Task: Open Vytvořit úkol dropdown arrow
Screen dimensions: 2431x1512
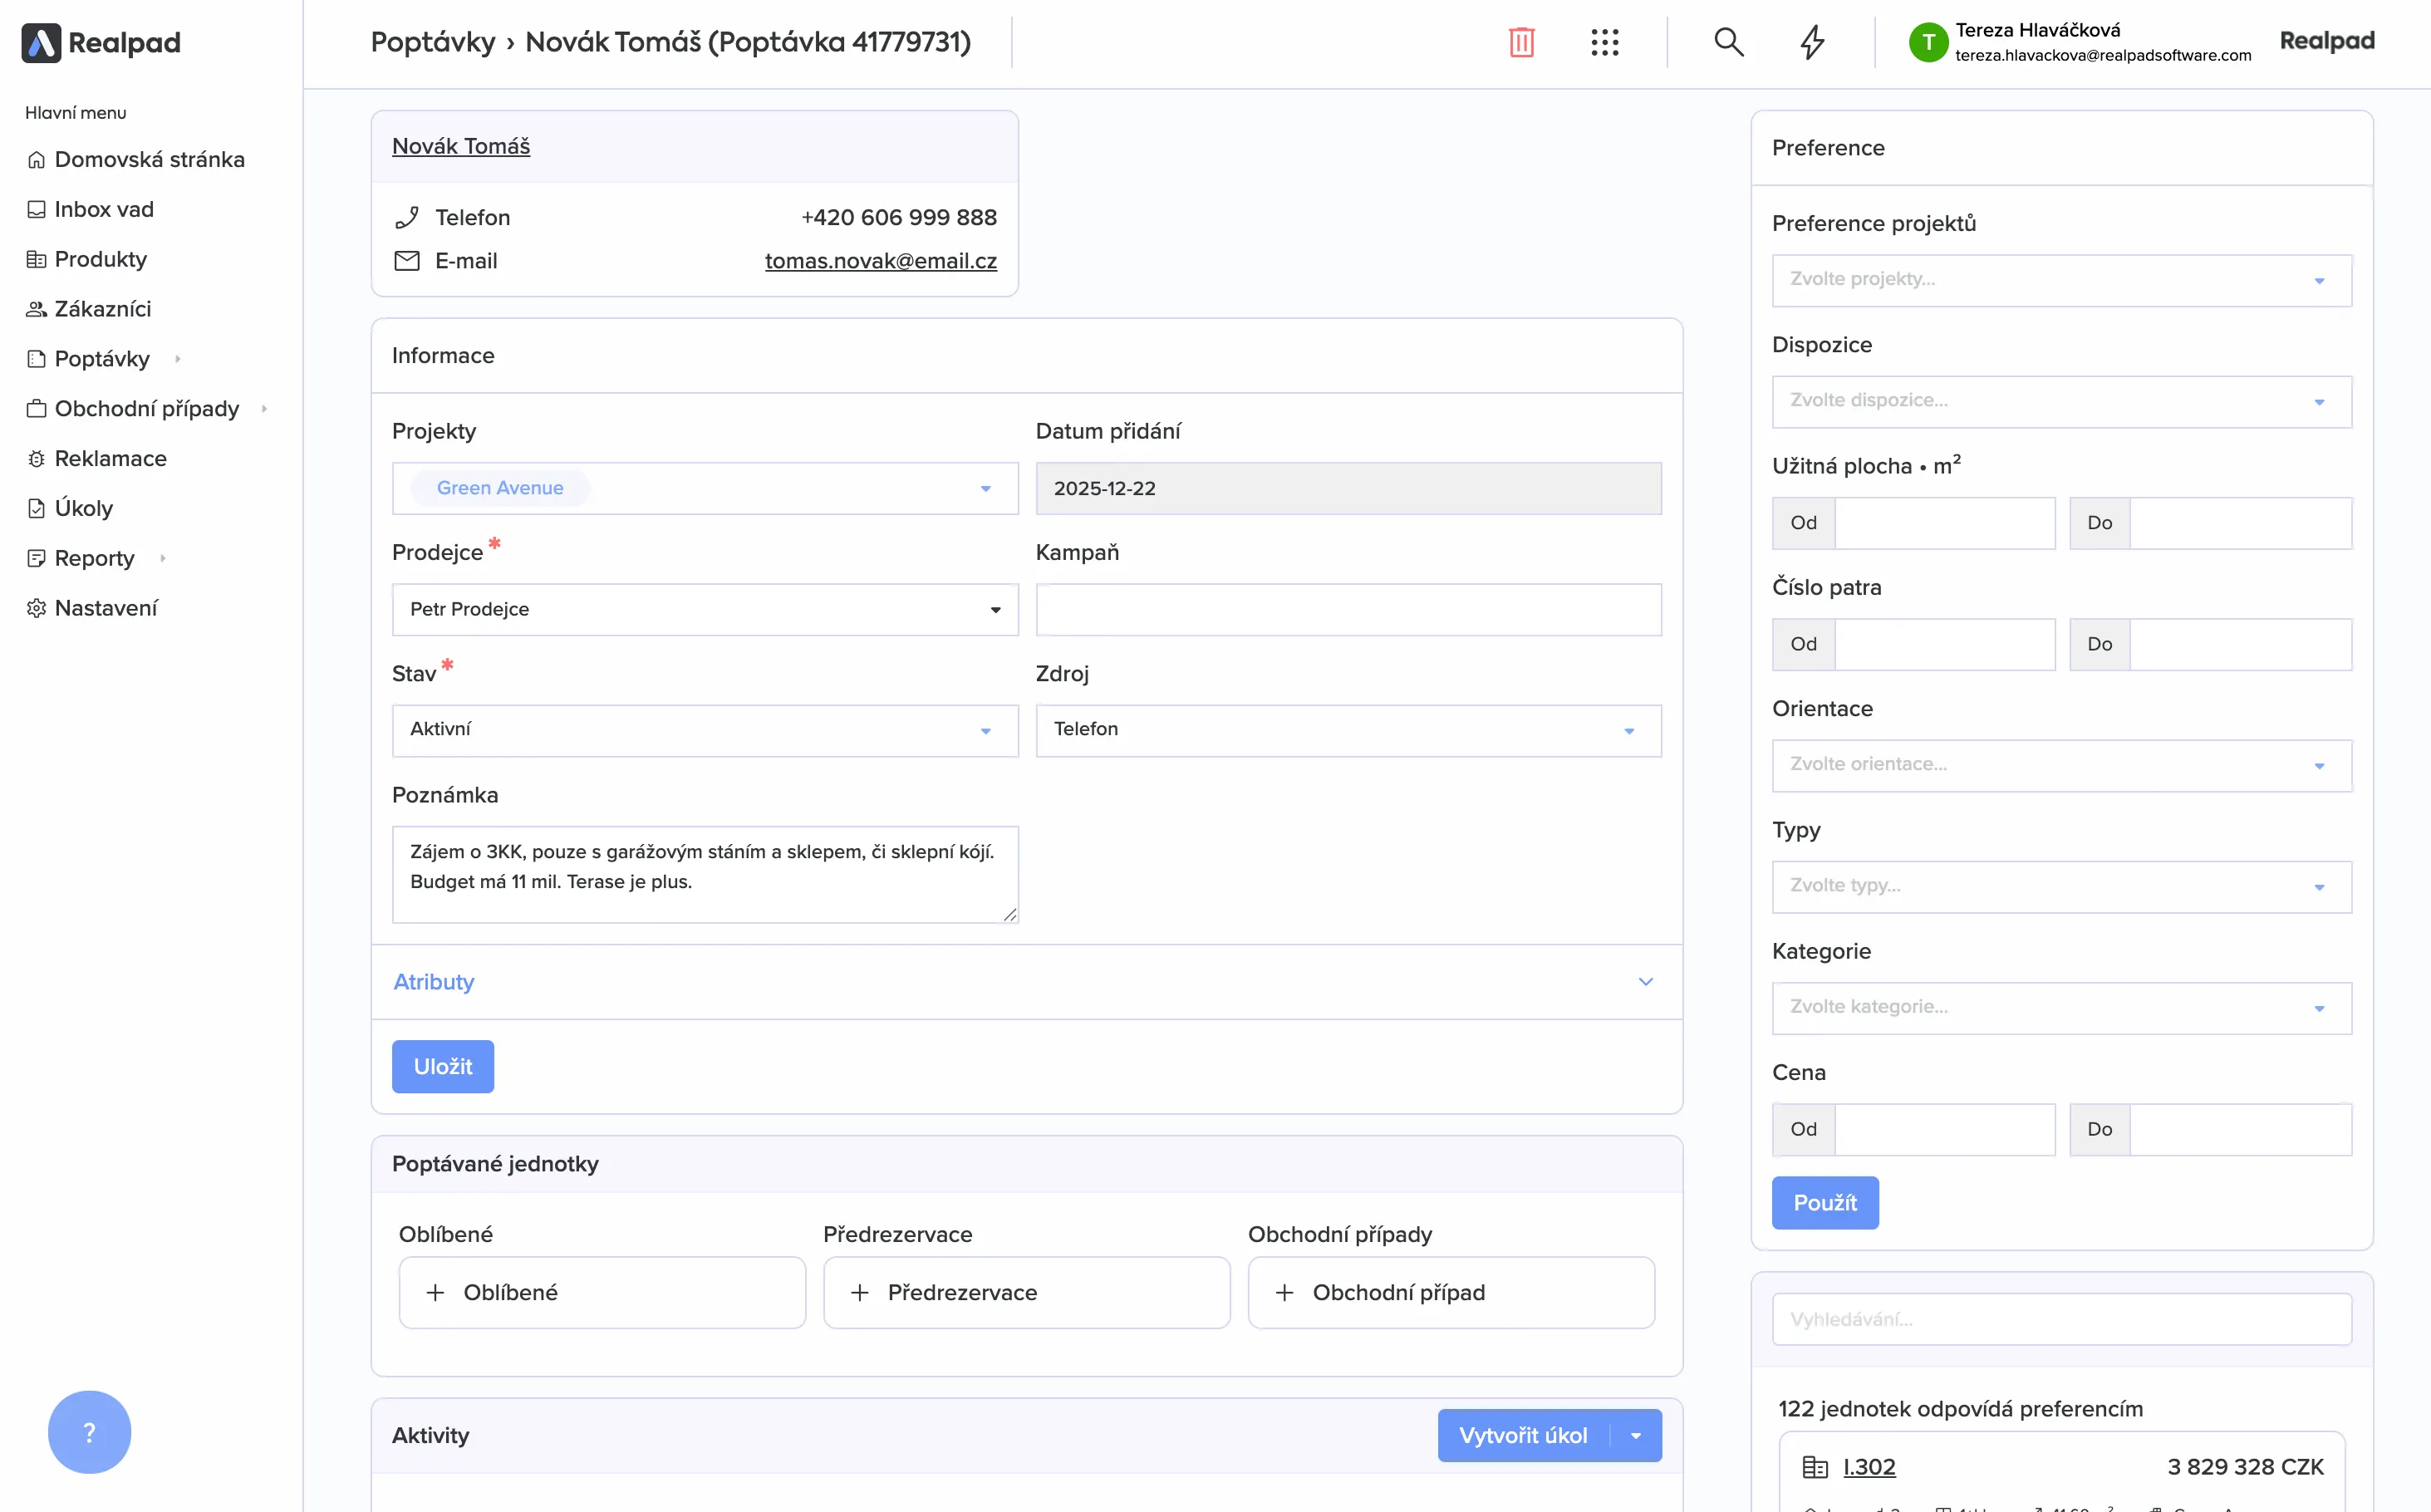Action: pos(1636,1435)
